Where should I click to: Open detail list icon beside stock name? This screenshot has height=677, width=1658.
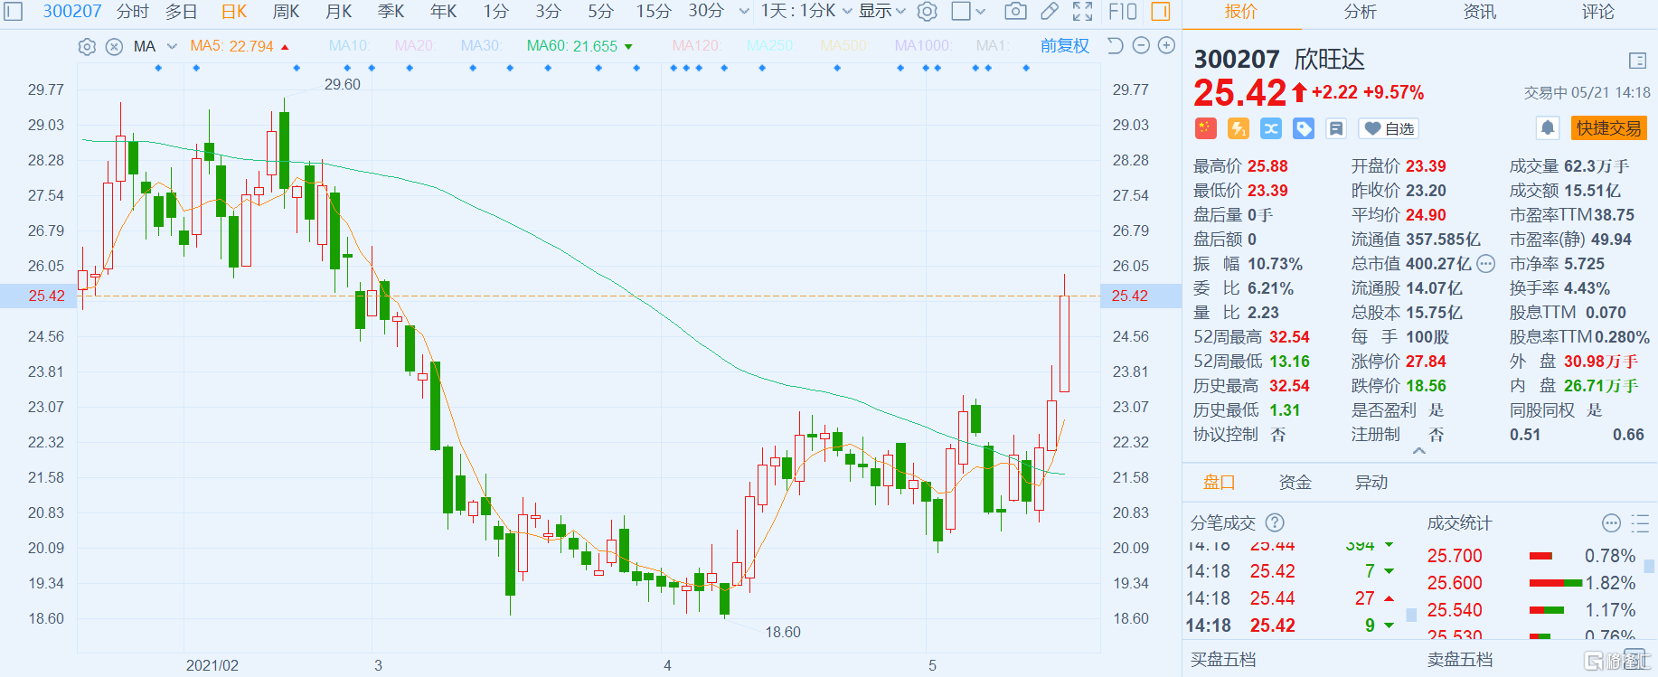(x=1637, y=61)
